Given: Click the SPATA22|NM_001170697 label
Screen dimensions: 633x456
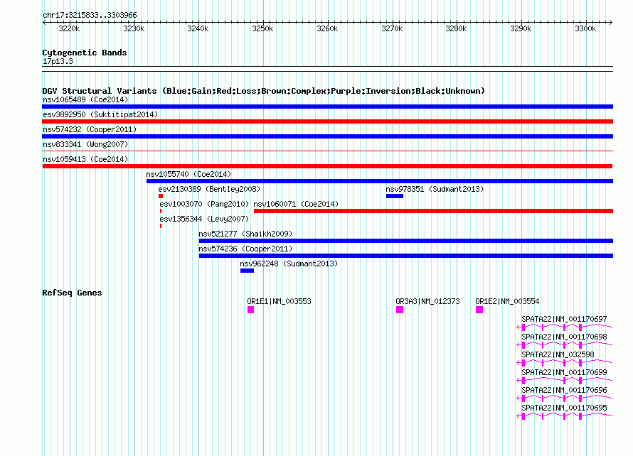Looking at the screenshot, I should (564, 319).
